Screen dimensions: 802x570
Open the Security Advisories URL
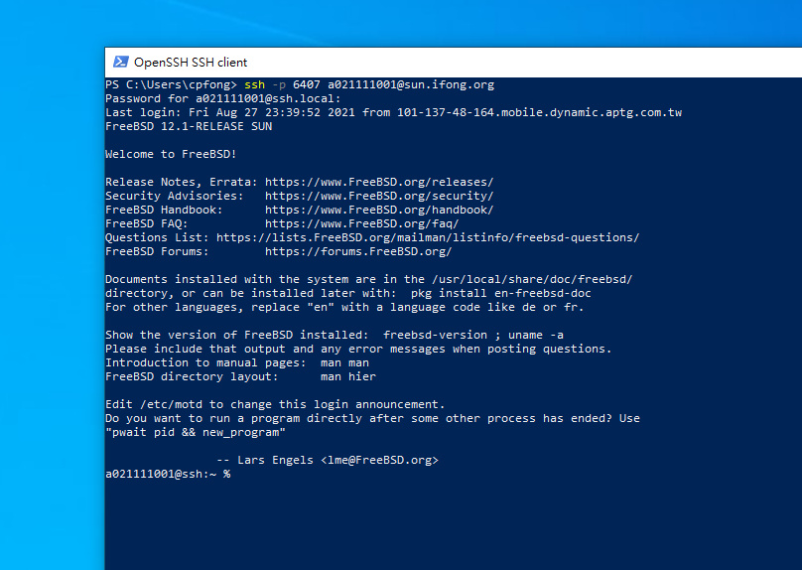[x=378, y=197]
